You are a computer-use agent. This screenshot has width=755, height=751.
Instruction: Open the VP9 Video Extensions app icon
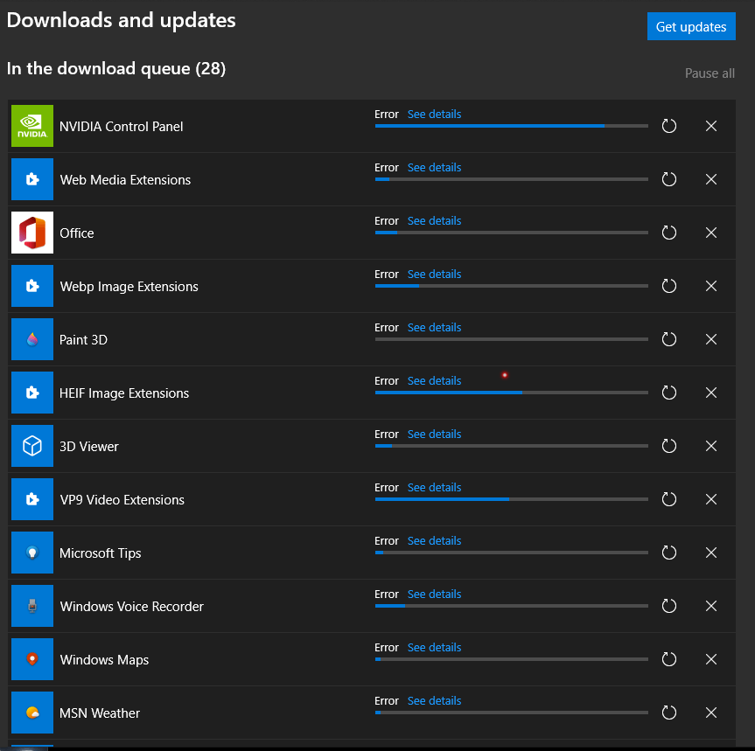pos(32,500)
